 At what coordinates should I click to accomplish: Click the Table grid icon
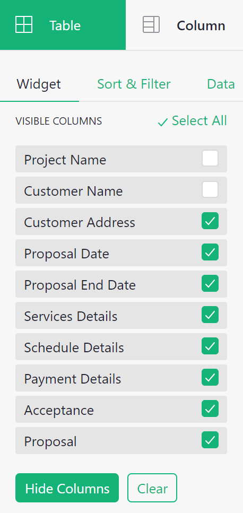click(x=24, y=24)
